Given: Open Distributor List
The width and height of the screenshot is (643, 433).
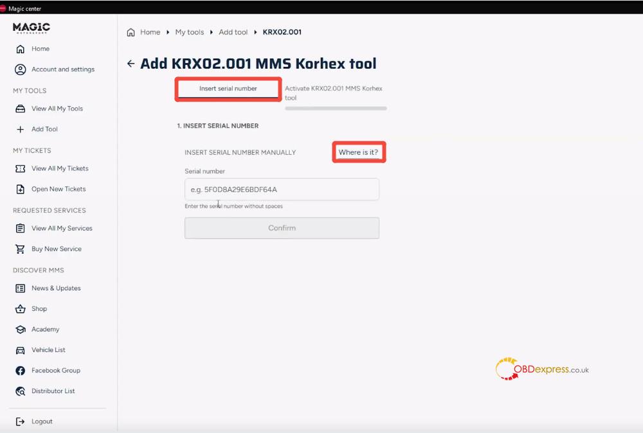Looking at the screenshot, I should click(53, 391).
